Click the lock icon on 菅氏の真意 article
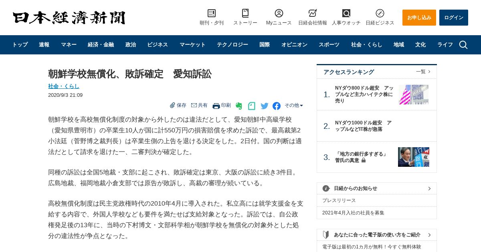481x252 pixels. click(364, 160)
